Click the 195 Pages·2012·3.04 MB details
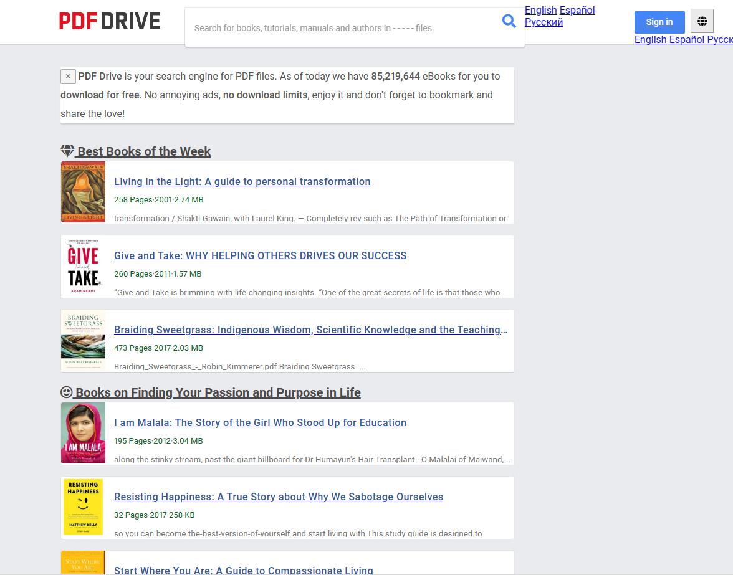The width and height of the screenshot is (733, 575). point(158,441)
